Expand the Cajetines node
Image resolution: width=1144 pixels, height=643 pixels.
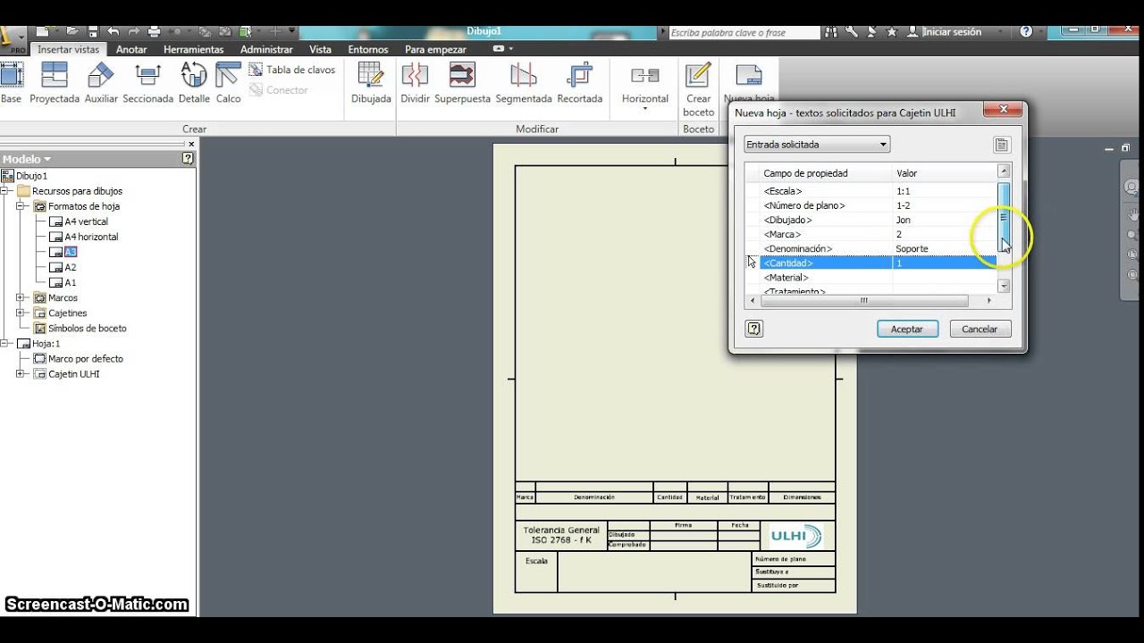click(x=21, y=313)
